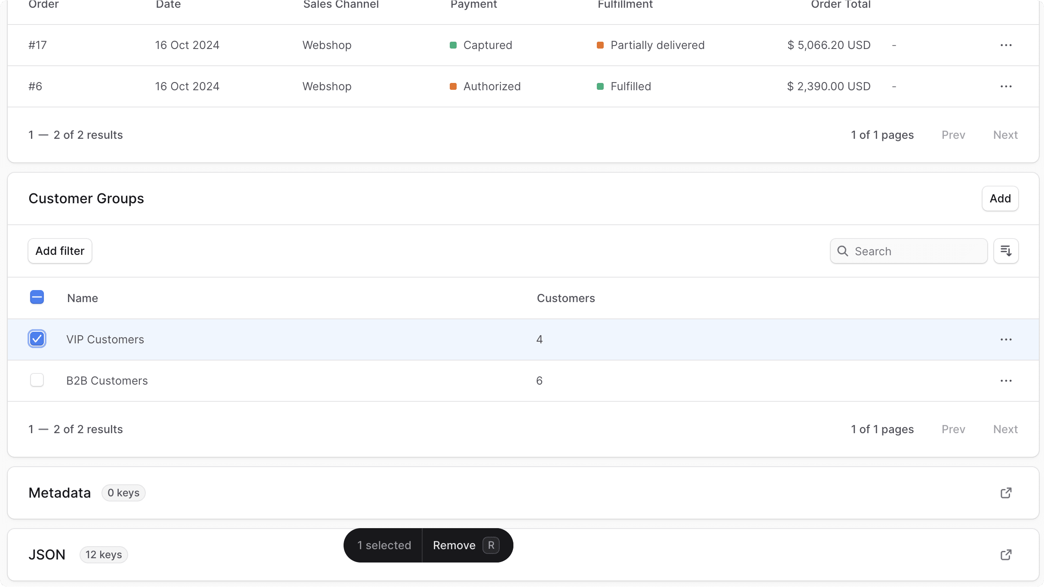Image resolution: width=1044 pixels, height=587 pixels.
Task: Uncheck the VIP Customers checkbox
Action: [37, 339]
